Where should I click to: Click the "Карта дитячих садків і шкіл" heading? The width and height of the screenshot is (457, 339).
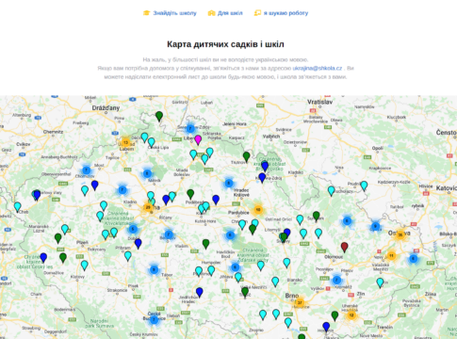pos(225,44)
